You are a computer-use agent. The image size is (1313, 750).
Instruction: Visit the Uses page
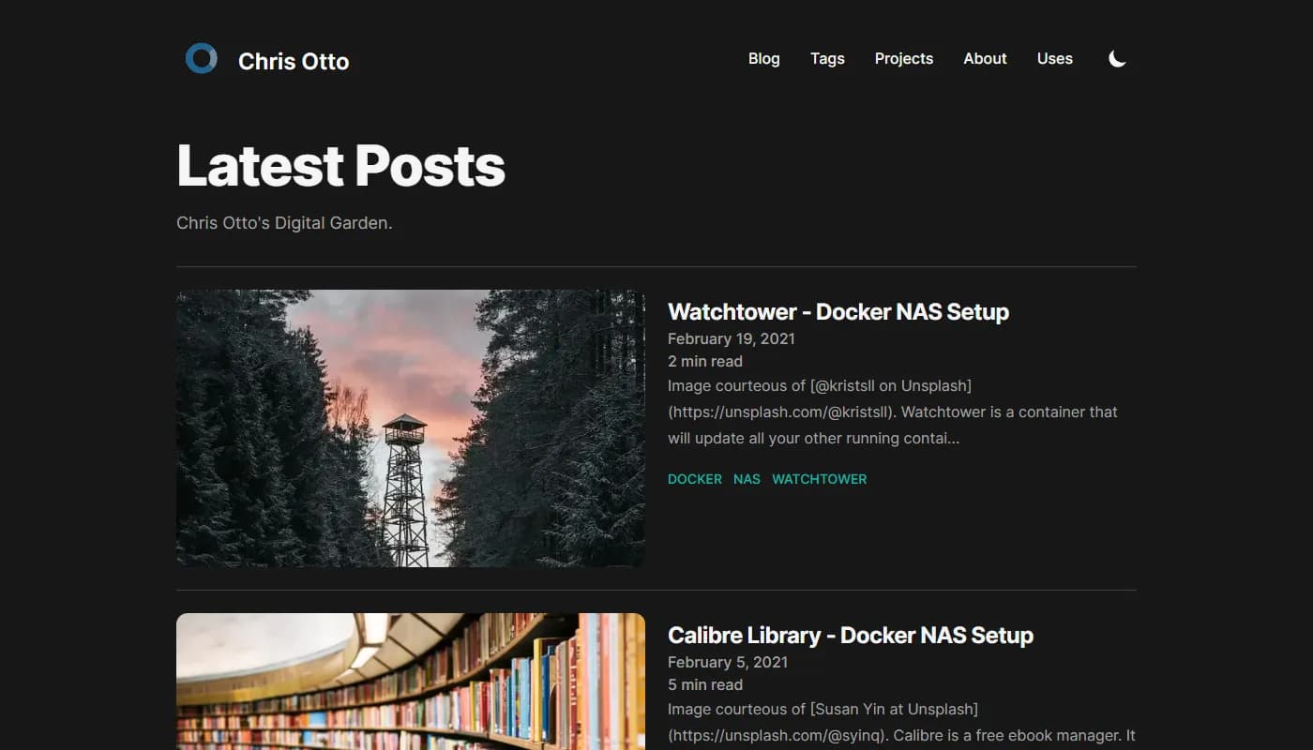click(x=1054, y=58)
